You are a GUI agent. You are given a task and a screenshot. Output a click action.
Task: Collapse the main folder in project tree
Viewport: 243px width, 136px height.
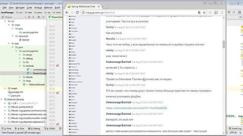pos(9,25)
